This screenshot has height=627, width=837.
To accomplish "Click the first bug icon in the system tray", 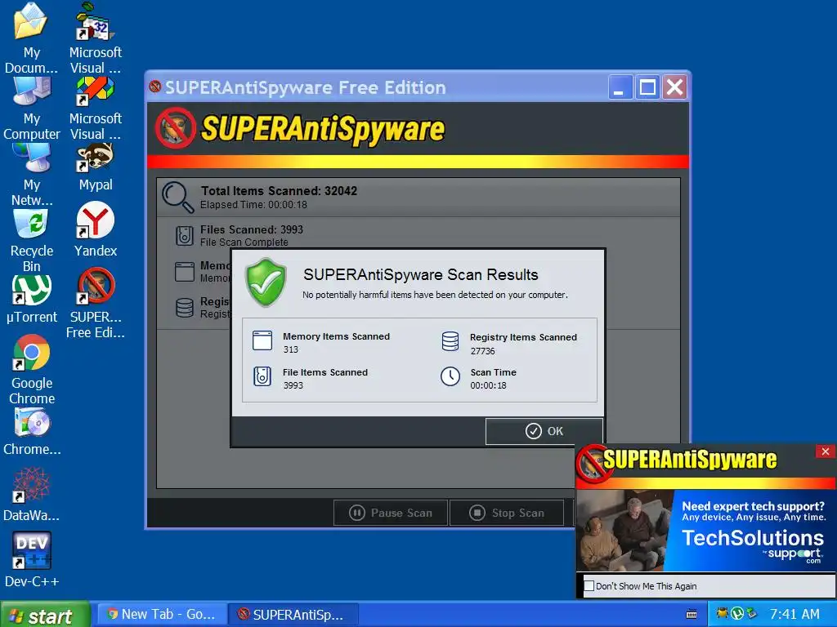I will [x=723, y=614].
